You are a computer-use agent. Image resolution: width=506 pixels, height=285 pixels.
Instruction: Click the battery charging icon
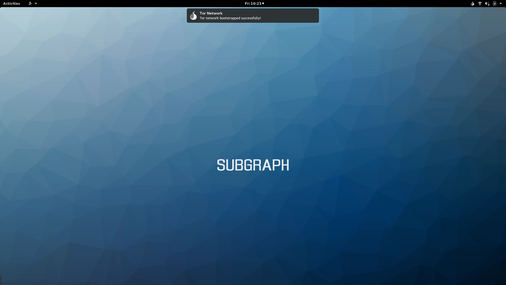[495, 3]
